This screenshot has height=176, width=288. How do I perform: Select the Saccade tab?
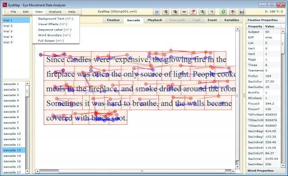coord(134,20)
